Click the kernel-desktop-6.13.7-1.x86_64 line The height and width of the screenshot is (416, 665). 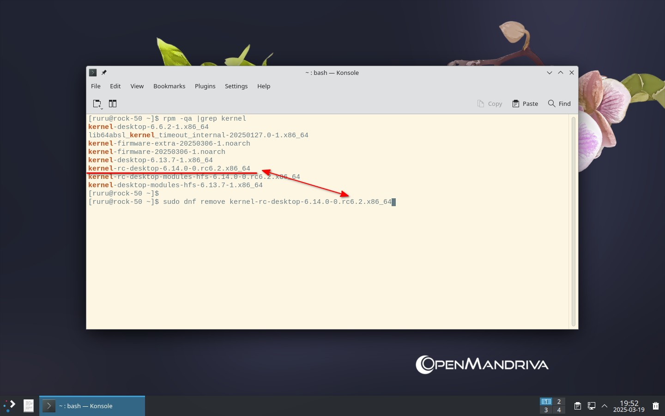[151, 160]
